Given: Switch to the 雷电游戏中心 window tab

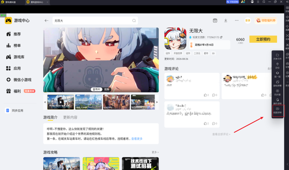Looking at the screenshot, I should (x=37, y=2).
